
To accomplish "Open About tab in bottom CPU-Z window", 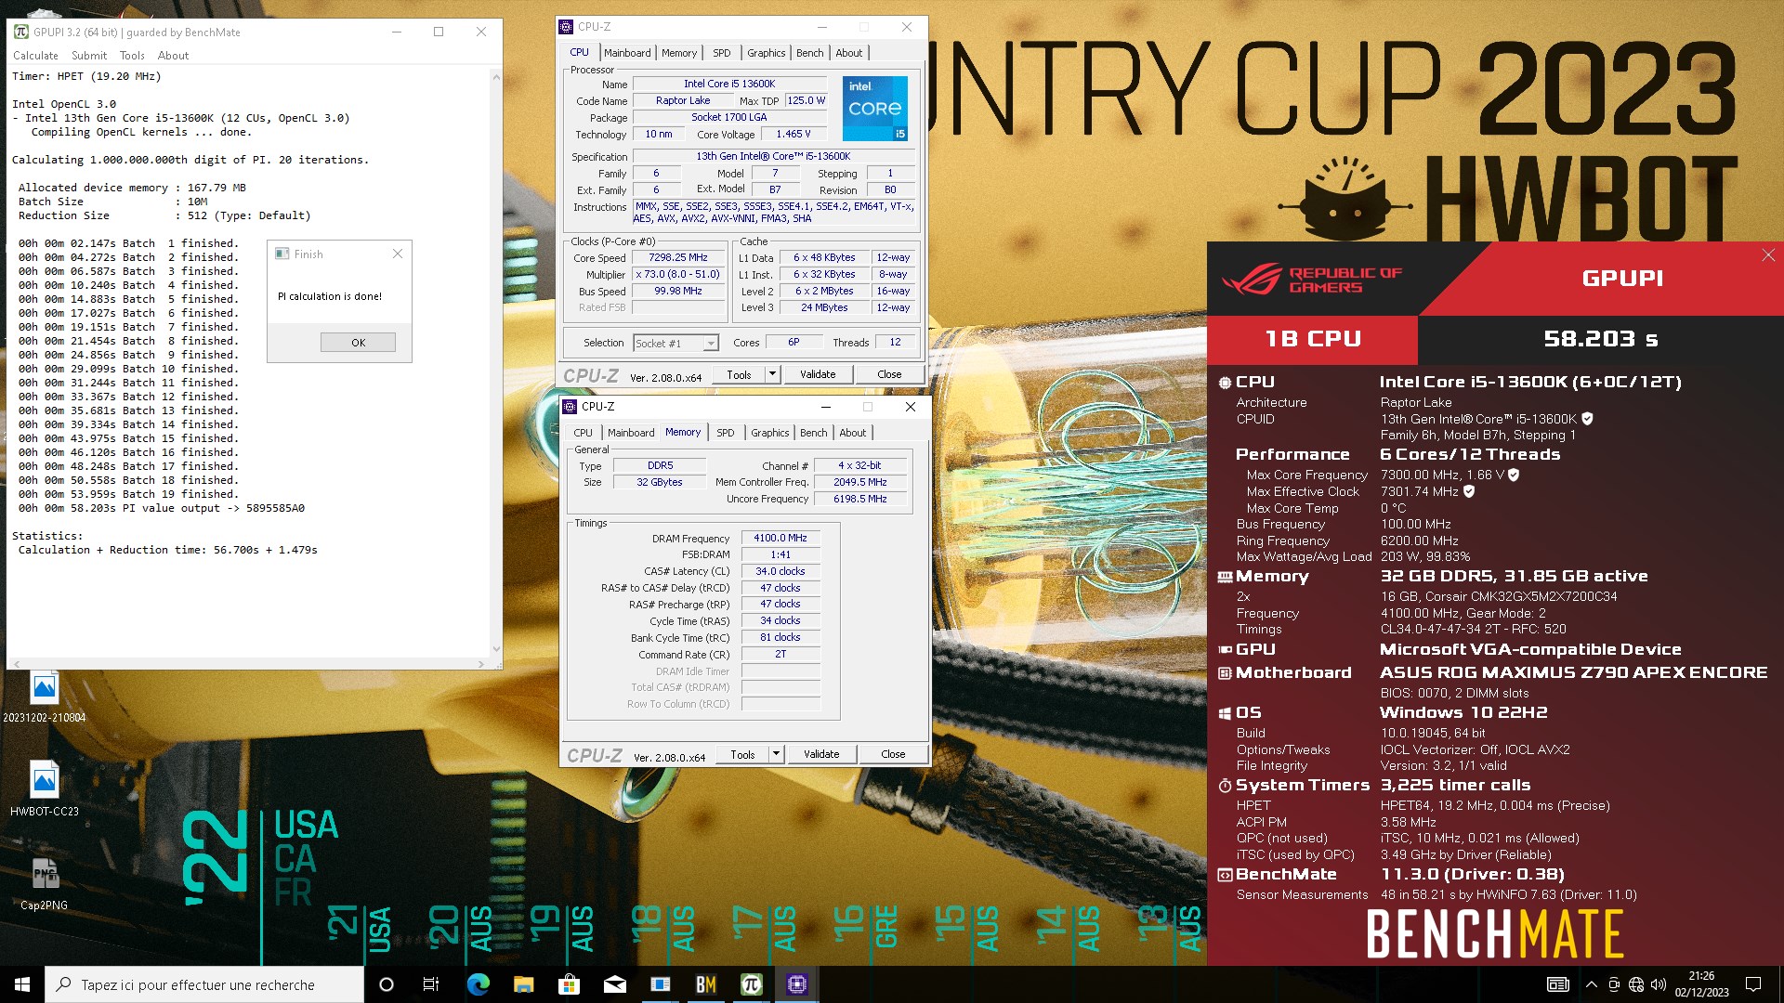I will 853,433.
